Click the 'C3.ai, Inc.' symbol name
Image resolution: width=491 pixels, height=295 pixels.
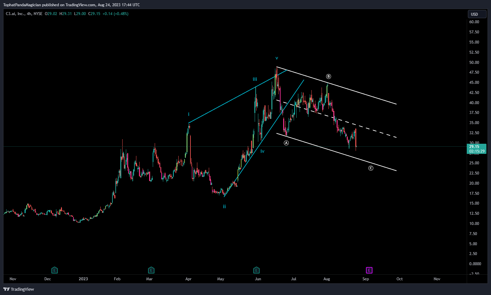(15, 14)
